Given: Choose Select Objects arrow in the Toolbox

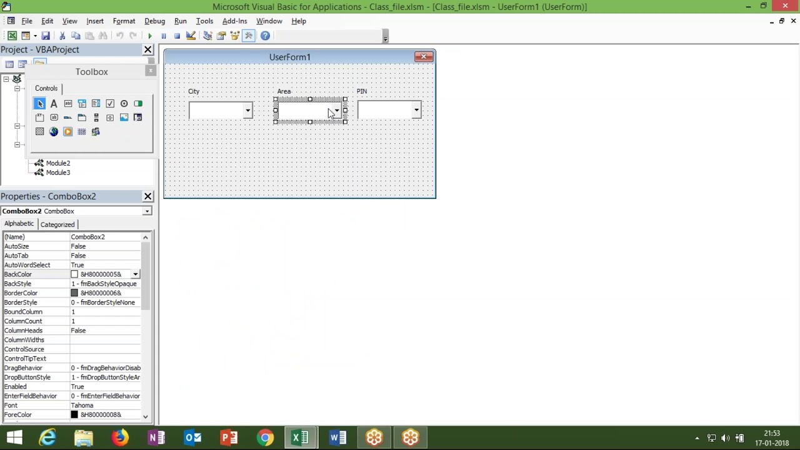Looking at the screenshot, I should [x=40, y=104].
